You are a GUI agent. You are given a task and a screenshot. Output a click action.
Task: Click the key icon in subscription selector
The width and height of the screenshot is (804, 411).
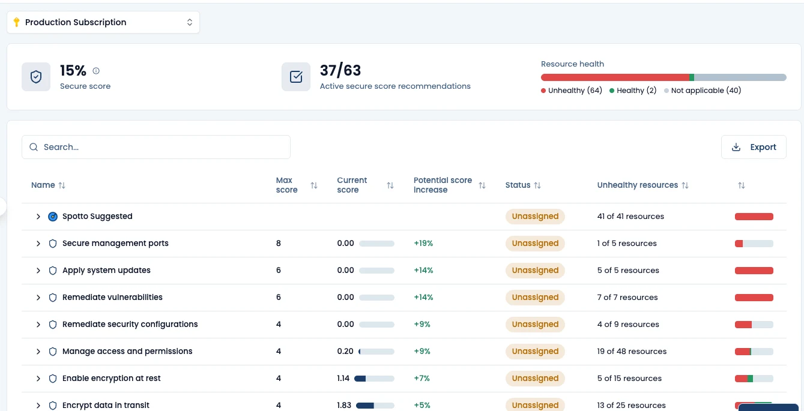(x=16, y=22)
